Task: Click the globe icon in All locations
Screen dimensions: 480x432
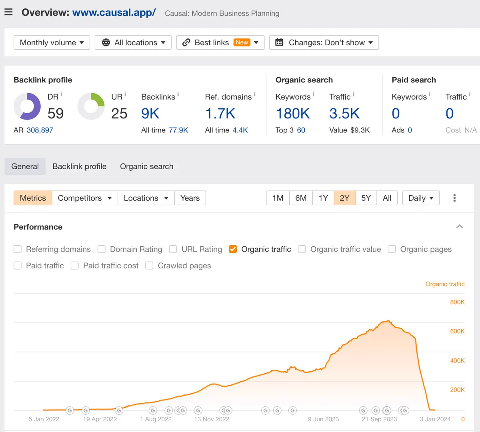Action: click(x=106, y=42)
